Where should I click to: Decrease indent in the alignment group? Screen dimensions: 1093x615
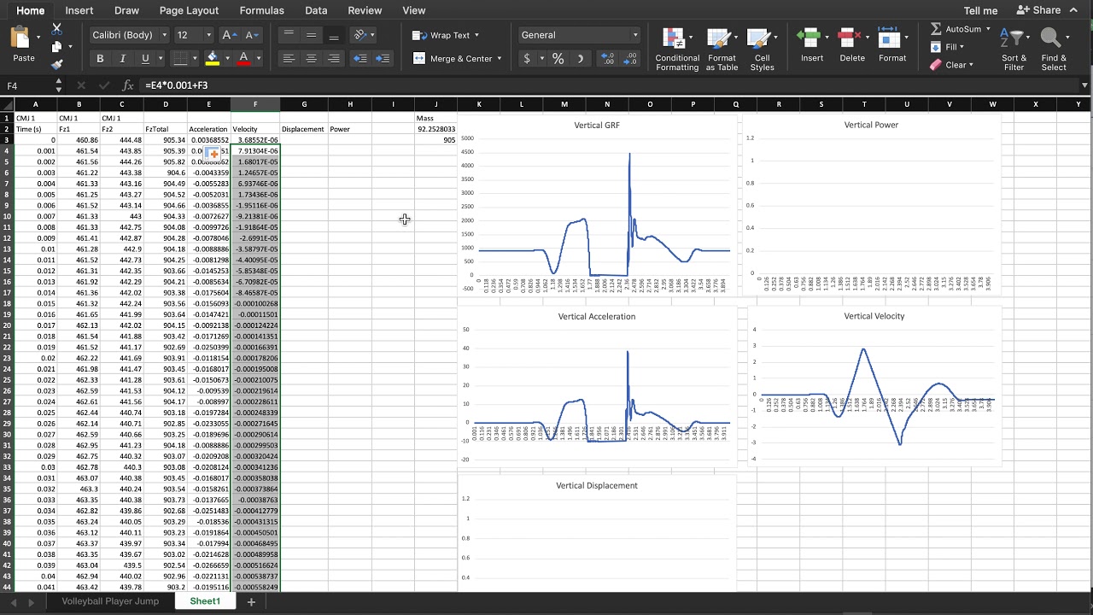360,58
